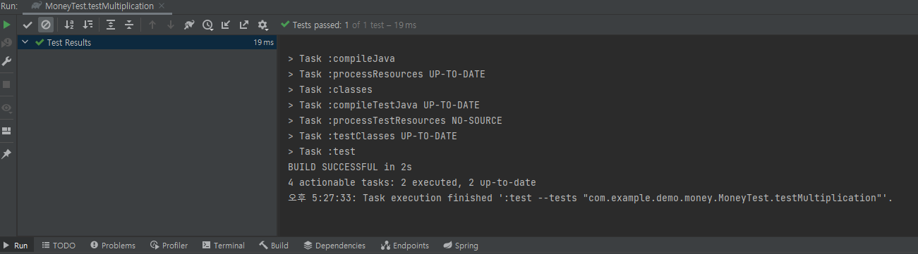Screen dimensions: 918x254
Task: Pin the Run tab
Action: [x=7, y=154]
